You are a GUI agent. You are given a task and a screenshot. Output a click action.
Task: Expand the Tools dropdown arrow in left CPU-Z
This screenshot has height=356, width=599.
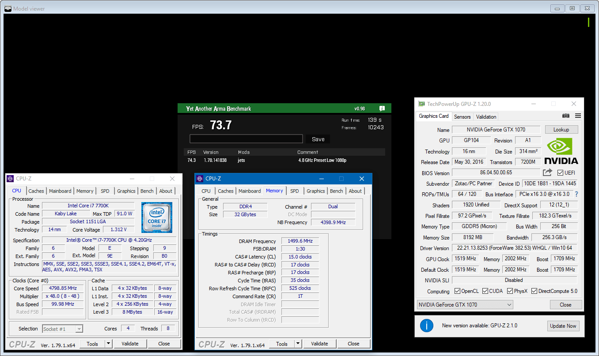coord(108,344)
